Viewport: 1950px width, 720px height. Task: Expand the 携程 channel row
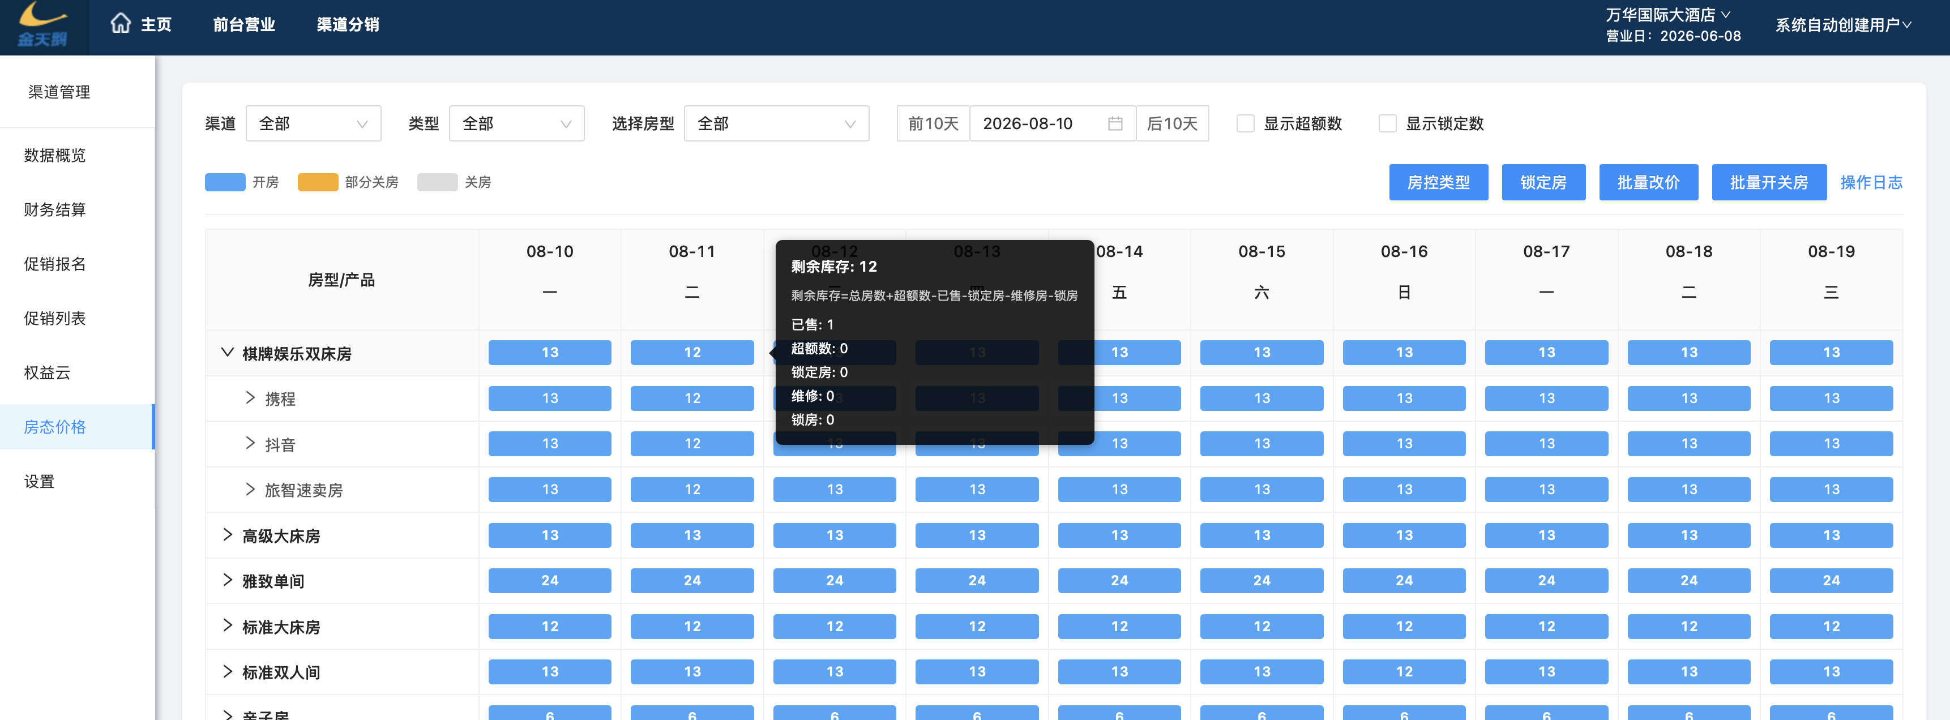[x=250, y=398]
